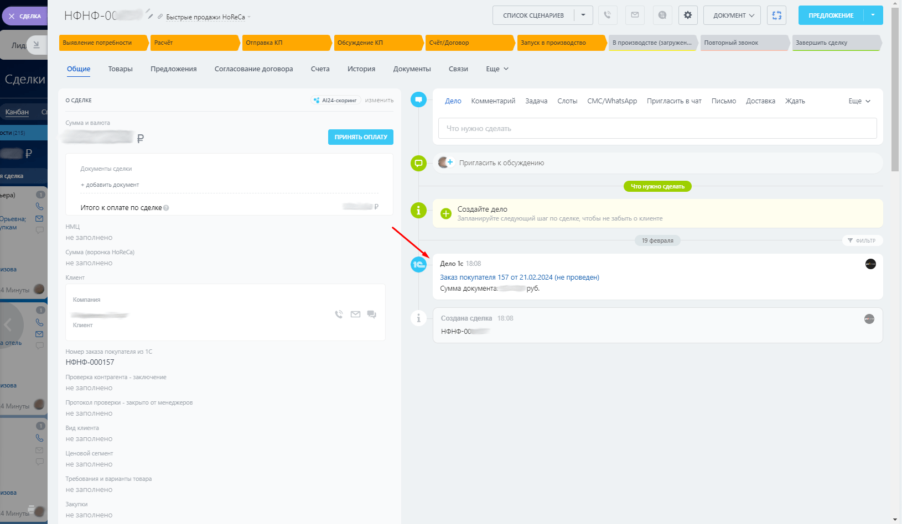The image size is (902, 524).
Task: Select the СМС/WhatsApp timeline action
Action: [612, 101]
